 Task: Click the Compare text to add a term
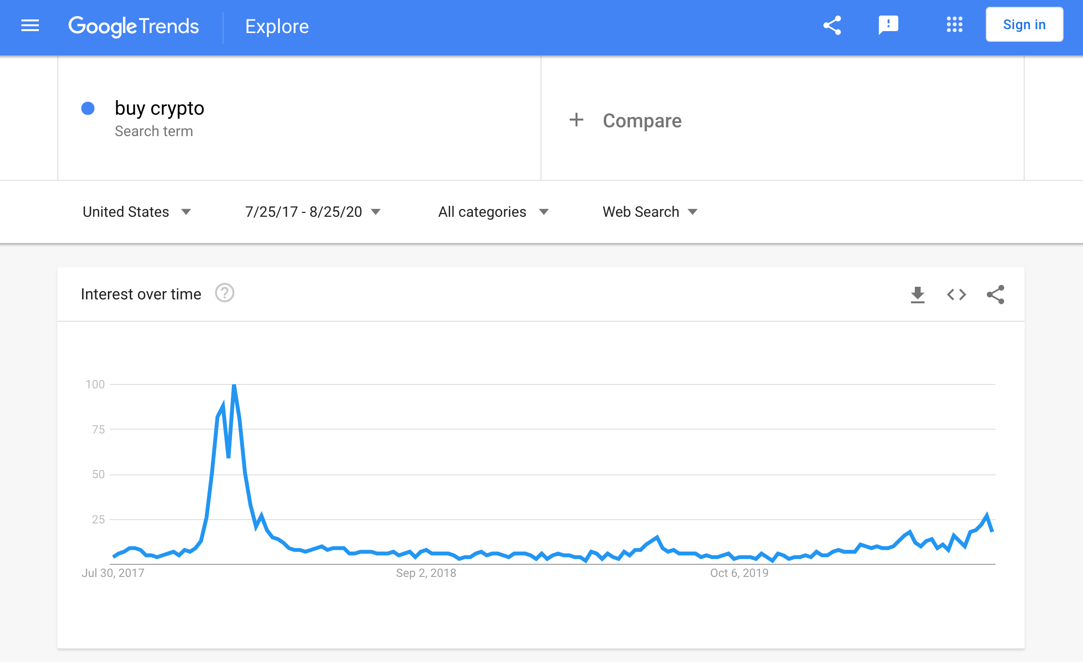tap(642, 121)
